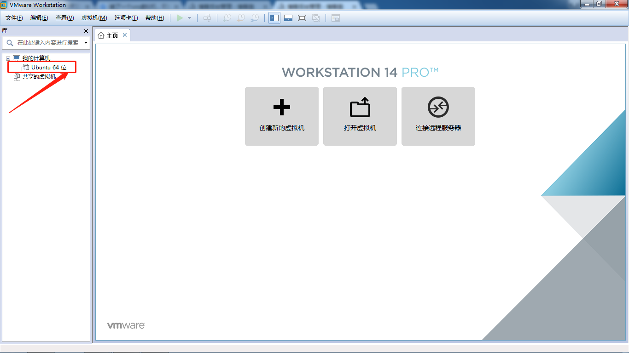Viewport: 629px width, 353px height.
Task: Select the Ubuntu 64 位 virtual machine
Action: pos(49,68)
